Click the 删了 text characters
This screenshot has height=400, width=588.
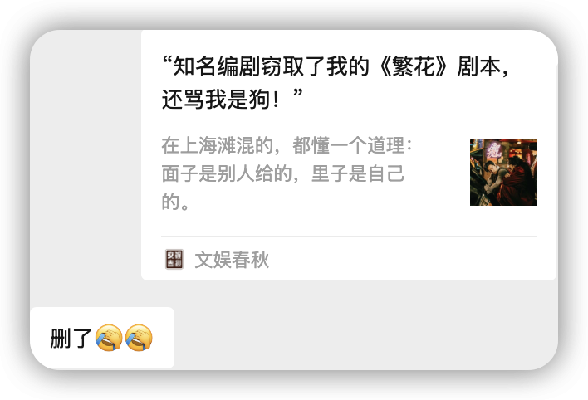coord(71,338)
